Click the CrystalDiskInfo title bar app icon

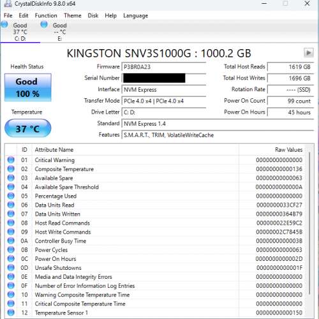[8, 4]
